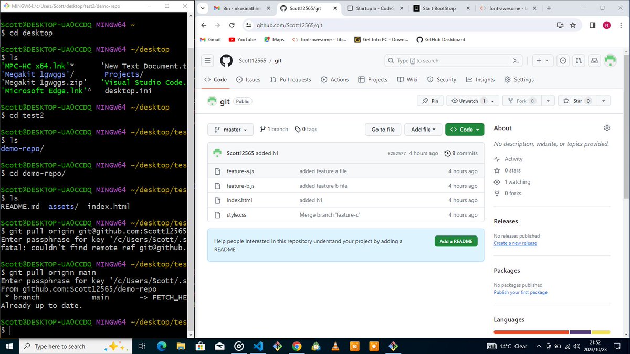
Task: Open a new Chrome tab
Action: tap(549, 8)
